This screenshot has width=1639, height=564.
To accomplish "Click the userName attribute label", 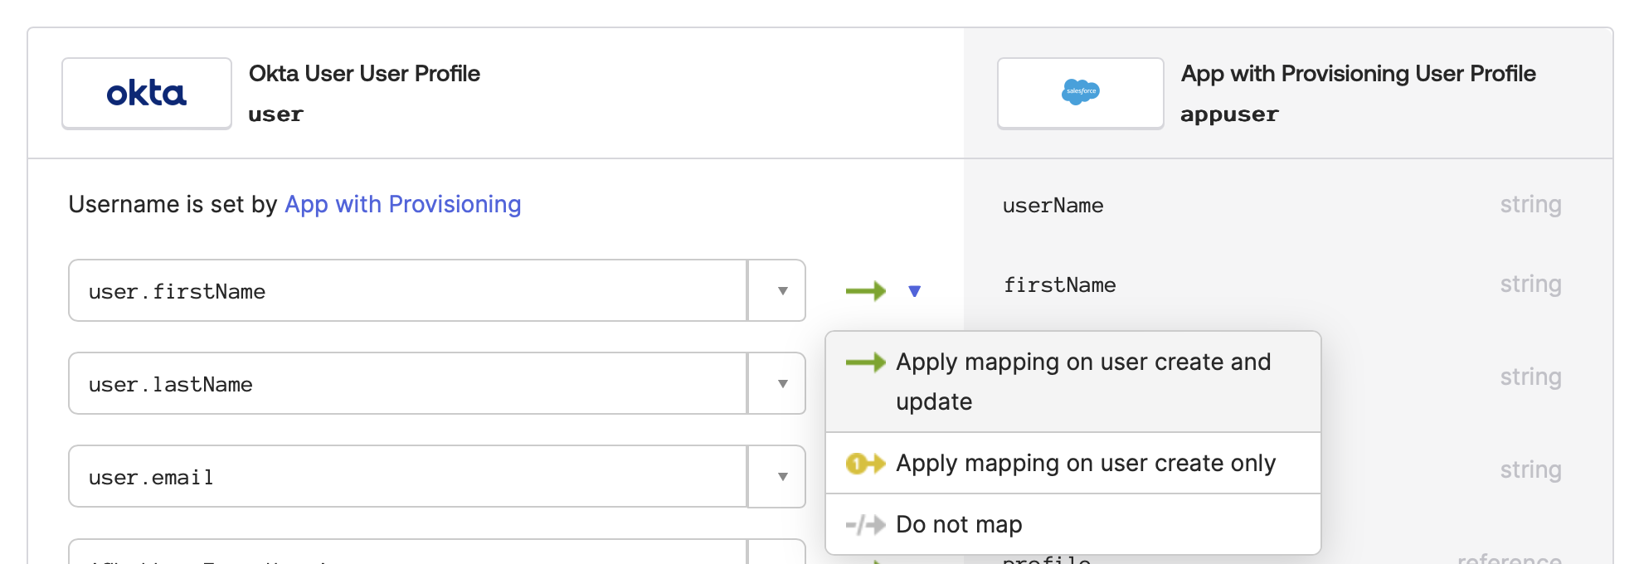I will (1053, 206).
